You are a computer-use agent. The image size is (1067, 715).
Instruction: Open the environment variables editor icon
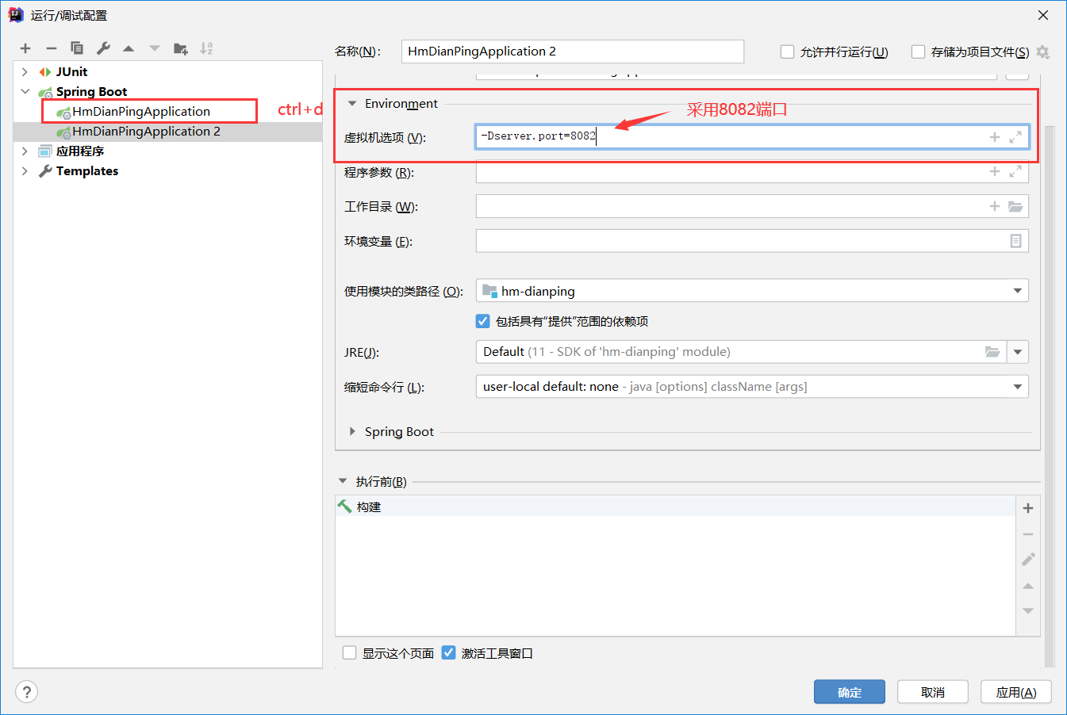[1015, 241]
